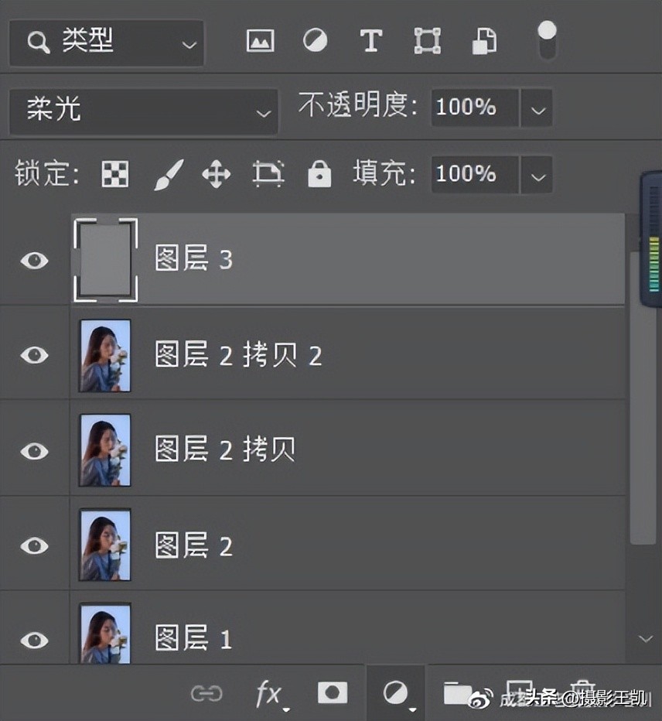Click the shape layer filter icon

[x=427, y=42]
